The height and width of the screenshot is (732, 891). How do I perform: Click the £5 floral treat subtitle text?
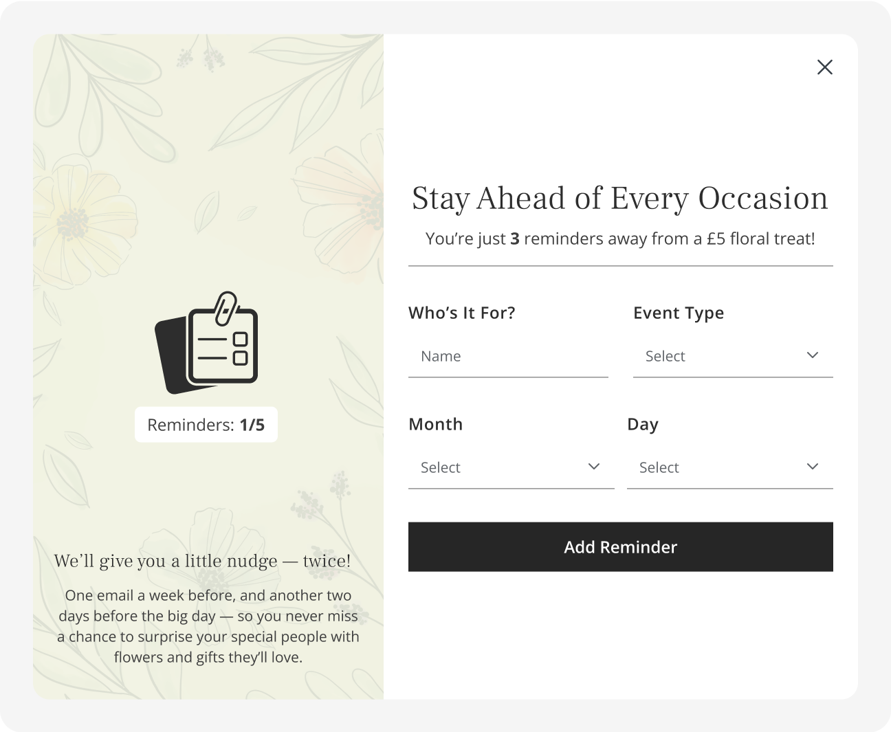620,239
